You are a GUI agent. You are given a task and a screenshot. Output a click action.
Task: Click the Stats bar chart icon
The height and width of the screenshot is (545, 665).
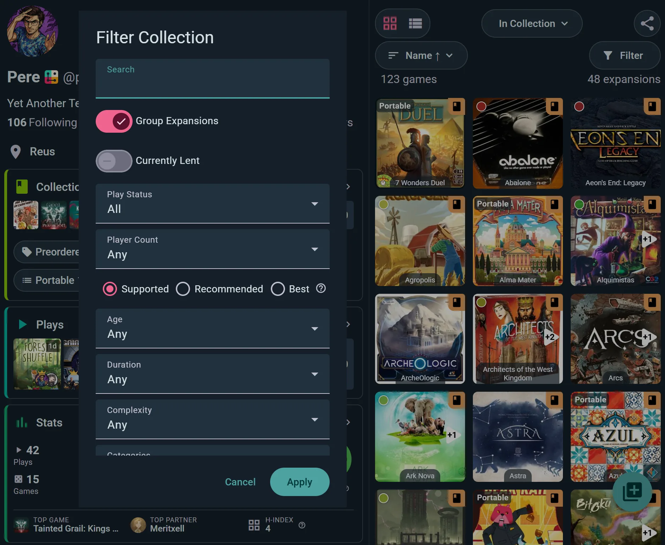click(x=22, y=422)
